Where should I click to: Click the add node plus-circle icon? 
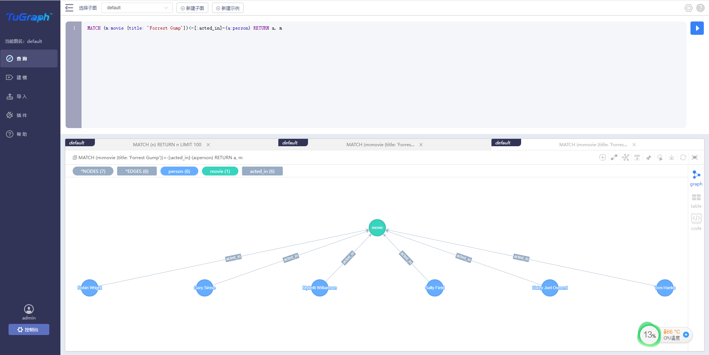603,157
